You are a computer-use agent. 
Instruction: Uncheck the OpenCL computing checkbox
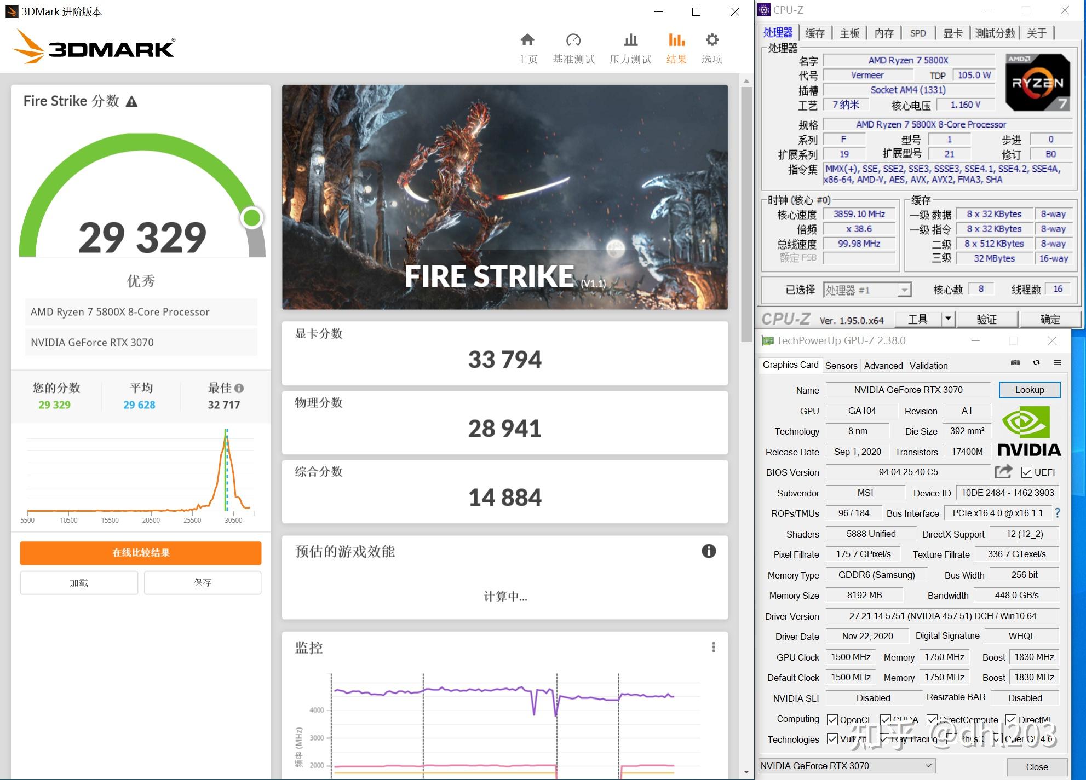click(x=834, y=719)
